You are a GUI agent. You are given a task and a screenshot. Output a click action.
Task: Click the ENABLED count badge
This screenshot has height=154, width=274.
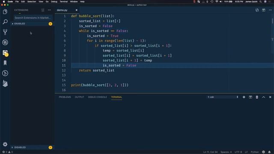(x=51, y=24)
